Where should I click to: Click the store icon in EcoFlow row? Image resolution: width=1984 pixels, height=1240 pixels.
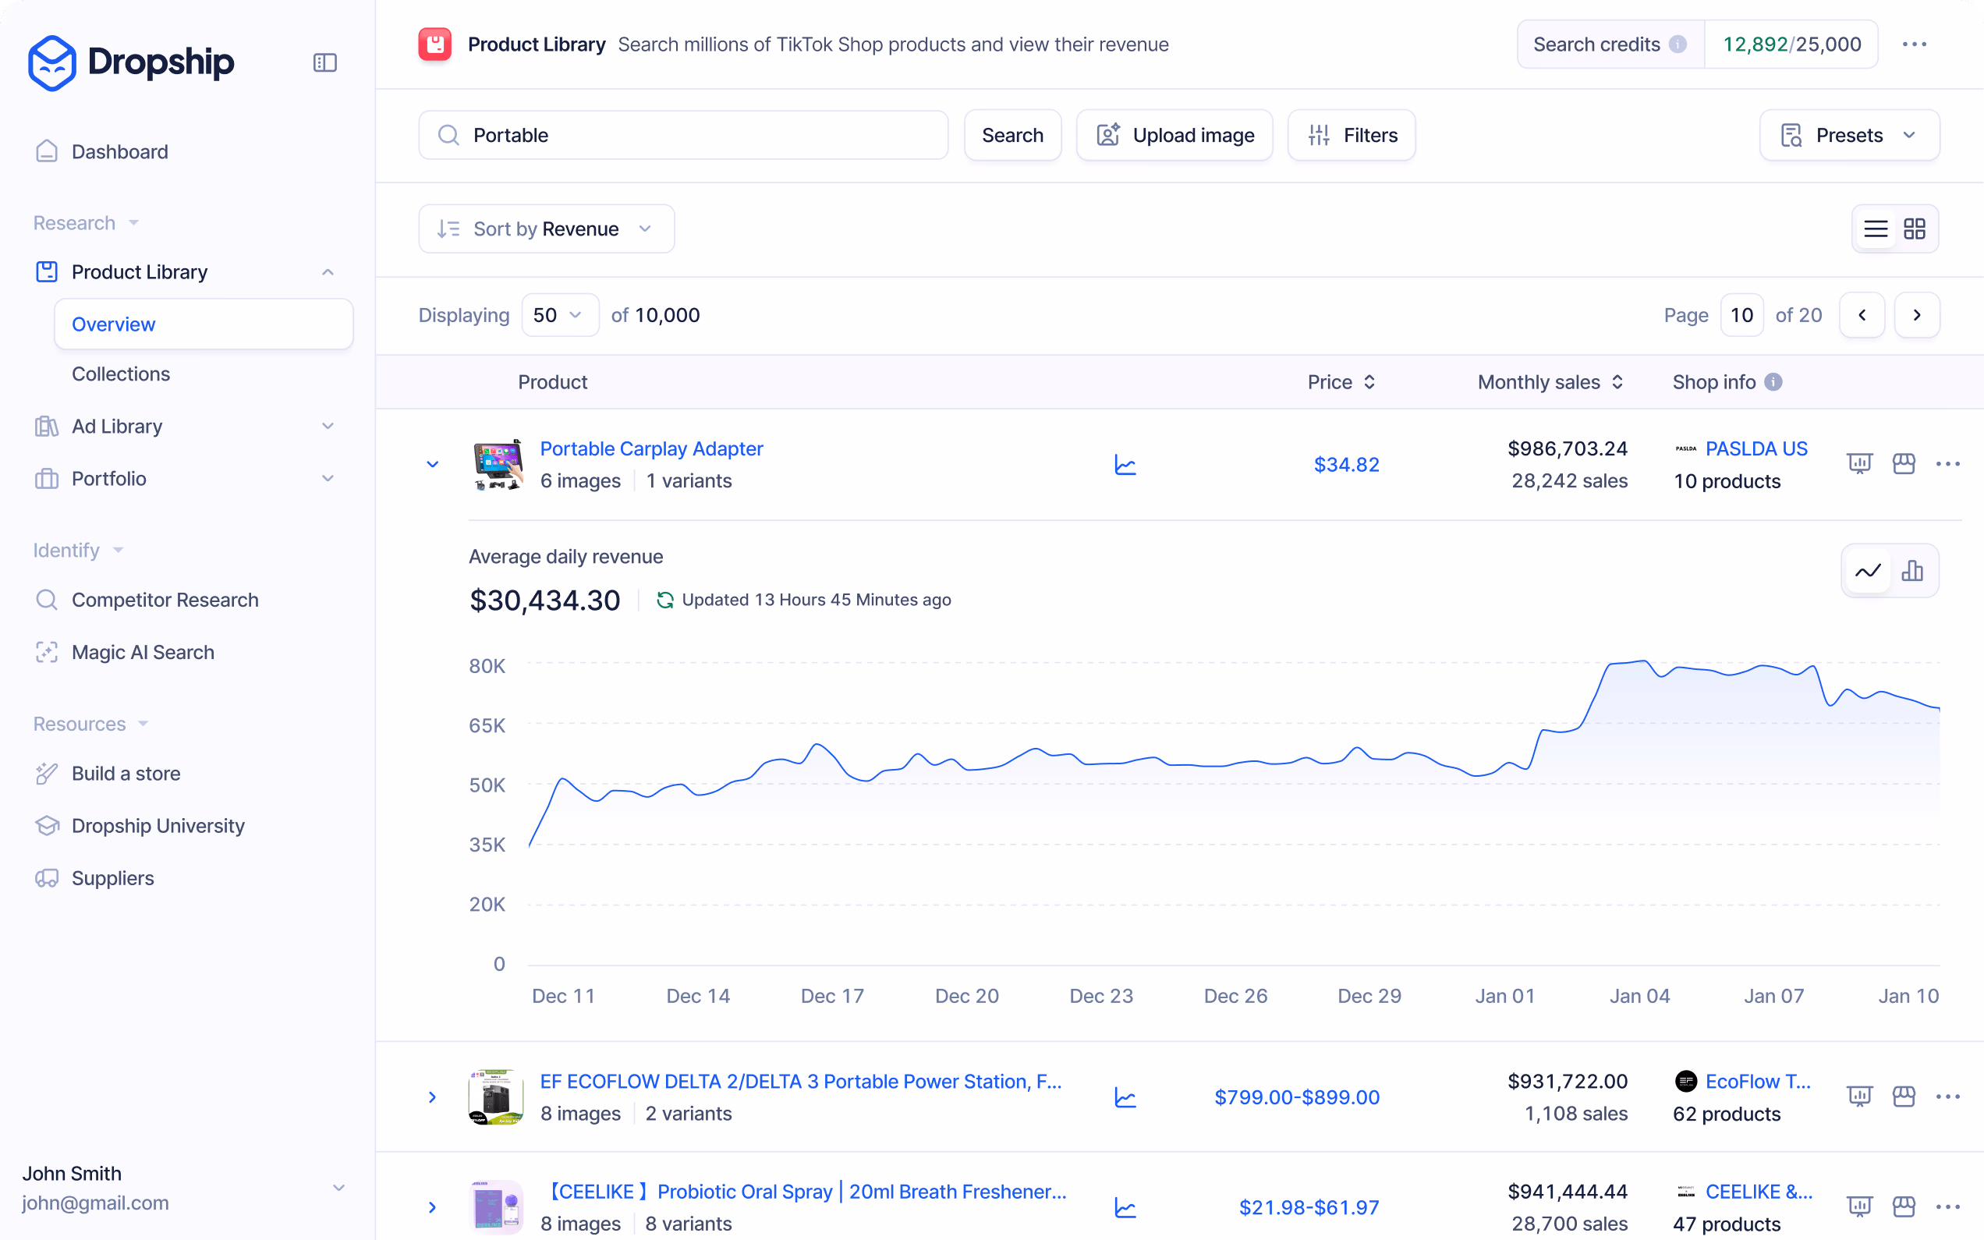(1904, 1097)
